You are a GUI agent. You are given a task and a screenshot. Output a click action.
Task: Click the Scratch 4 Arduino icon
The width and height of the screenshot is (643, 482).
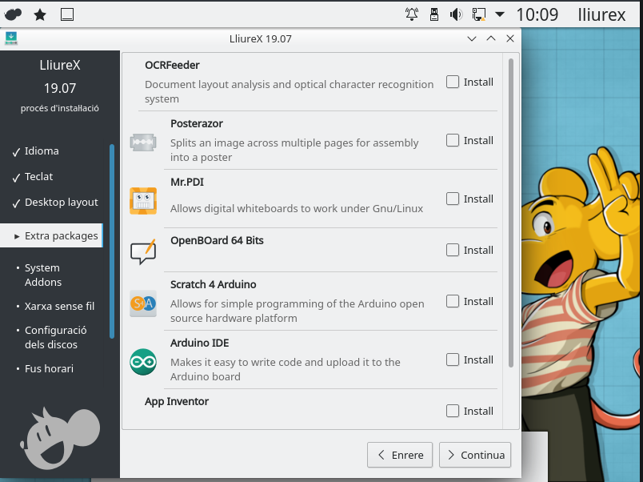[x=143, y=303]
